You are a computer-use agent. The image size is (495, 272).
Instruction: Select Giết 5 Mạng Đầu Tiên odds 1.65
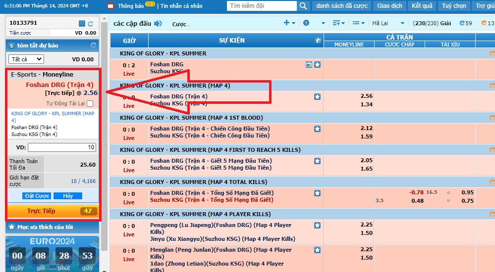[x=367, y=169]
